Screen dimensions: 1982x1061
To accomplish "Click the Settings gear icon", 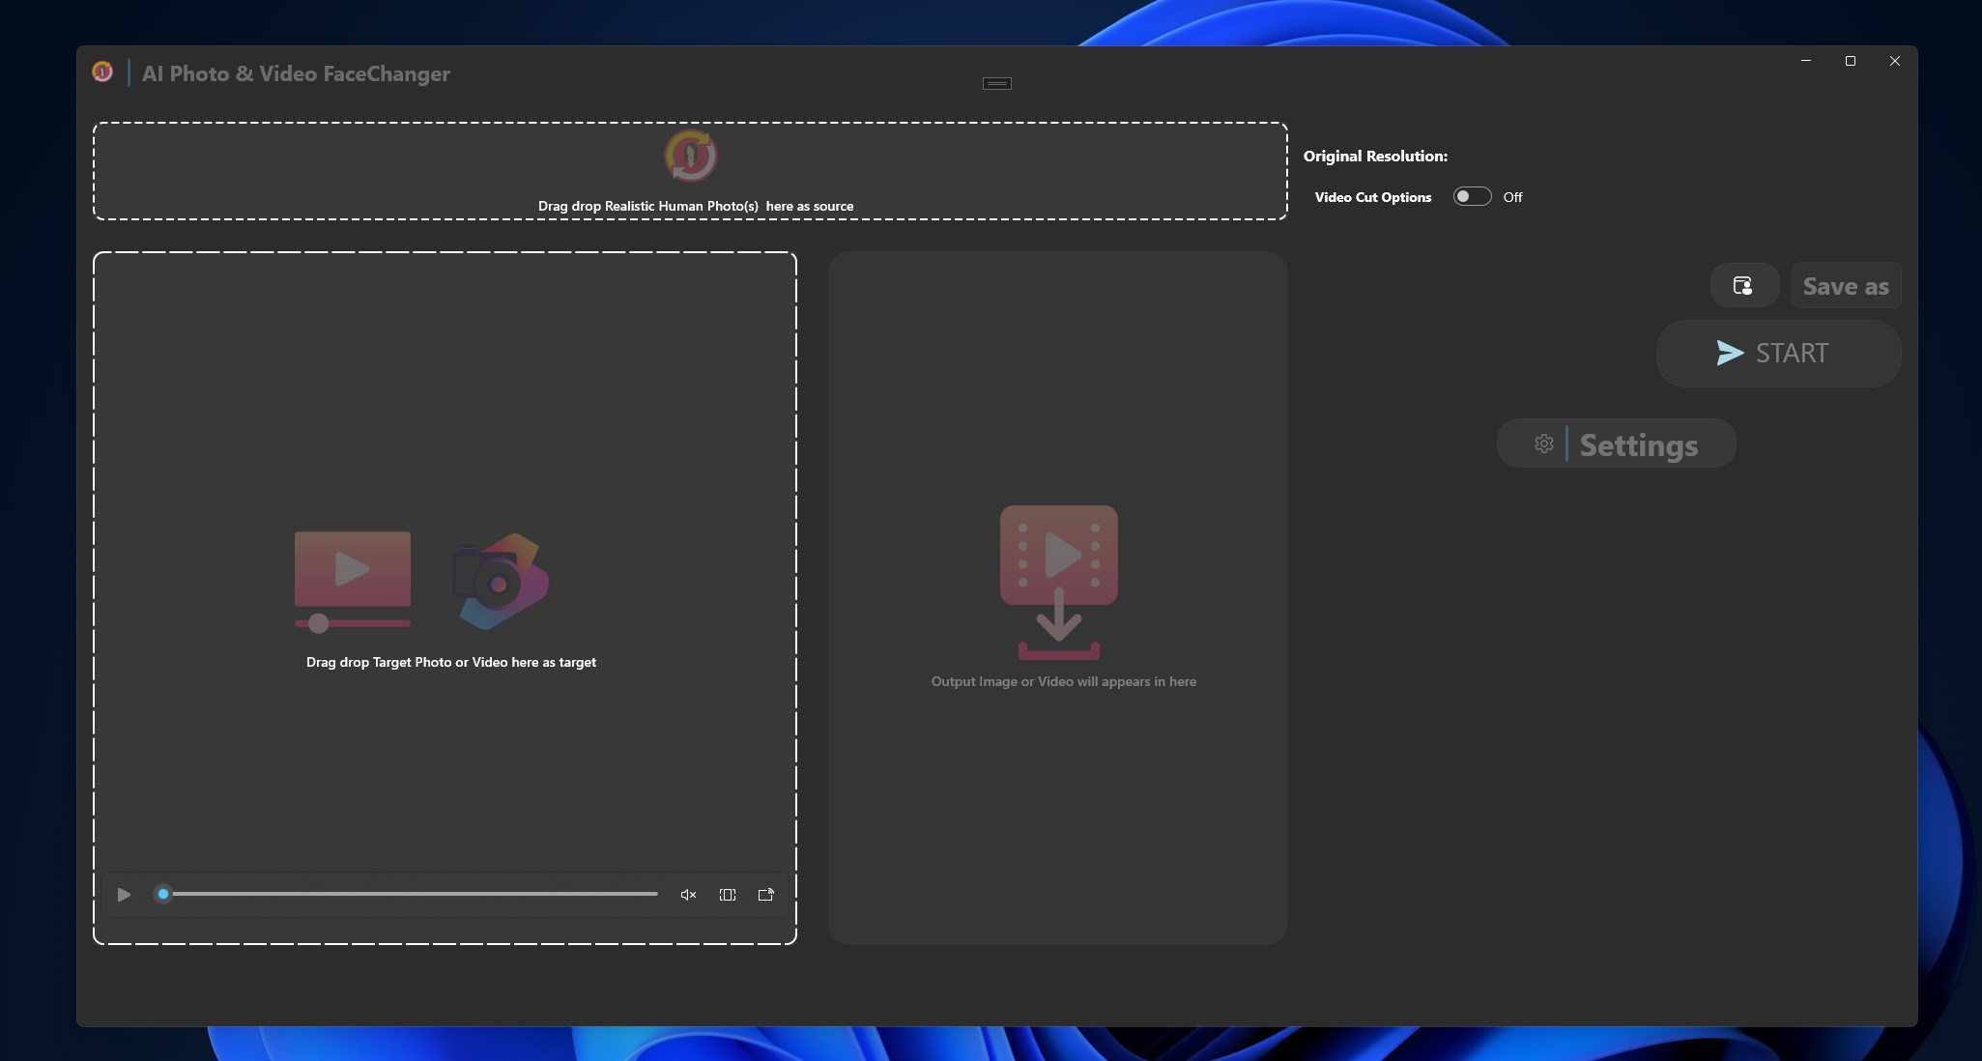I will pos(1542,444).
